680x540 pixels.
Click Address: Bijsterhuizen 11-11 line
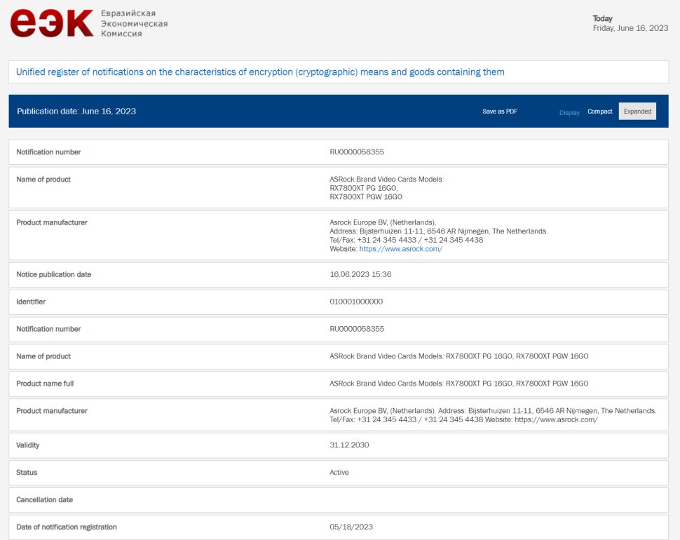click(438, 231)
